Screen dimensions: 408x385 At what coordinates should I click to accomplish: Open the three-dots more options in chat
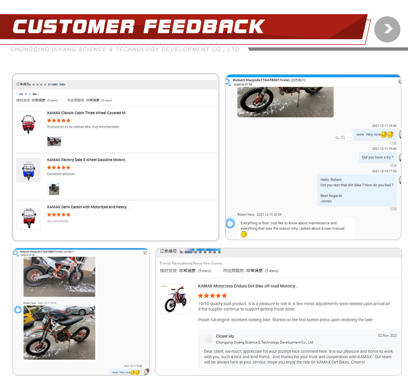pos(349,138)
